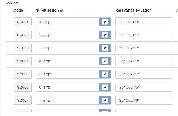Screen dimensions: 178x116
Task: Focus relevance equation G01Q02>"5" field
Action: (144, 87)
